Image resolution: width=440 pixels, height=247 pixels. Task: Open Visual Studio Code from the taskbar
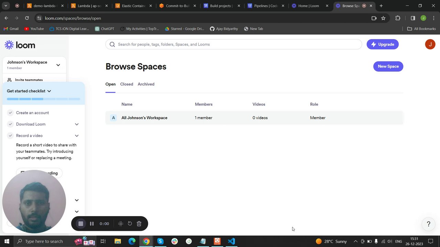tap(231, 241)
